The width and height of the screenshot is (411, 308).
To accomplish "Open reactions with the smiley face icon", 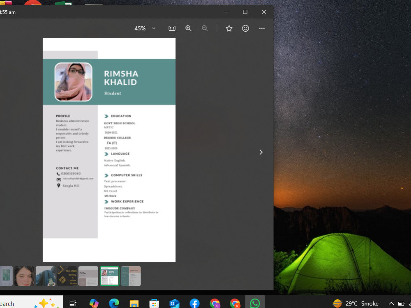I will click(x=245, y=28).
